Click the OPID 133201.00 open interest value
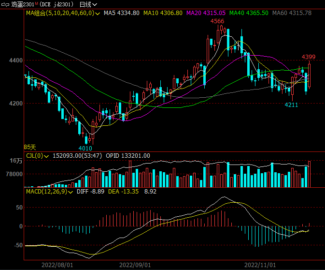Image resolution: width=325 pixels, height=270 pixels. (127, 156)
